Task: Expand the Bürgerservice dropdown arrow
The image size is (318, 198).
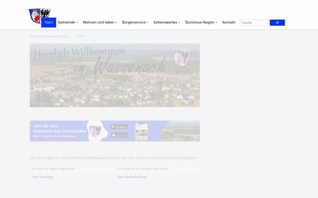Action: point(147,23)
